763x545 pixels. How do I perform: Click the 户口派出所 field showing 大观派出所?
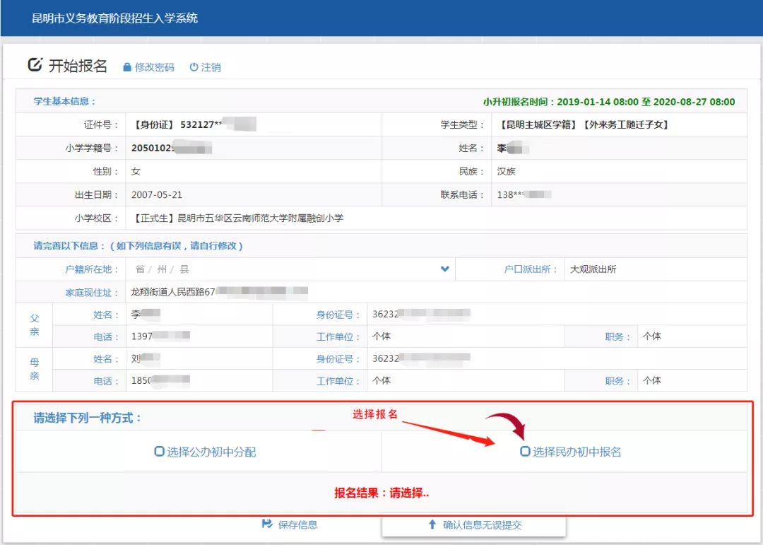(653, 269)
